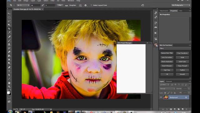Open the Window menu
Image resolution: width=200 pixels, height=113 pixels.
point(71,1)
